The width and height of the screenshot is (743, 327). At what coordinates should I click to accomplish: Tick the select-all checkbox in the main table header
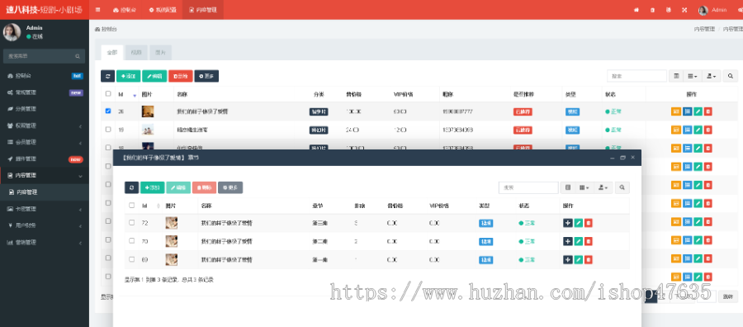[108, 94]
